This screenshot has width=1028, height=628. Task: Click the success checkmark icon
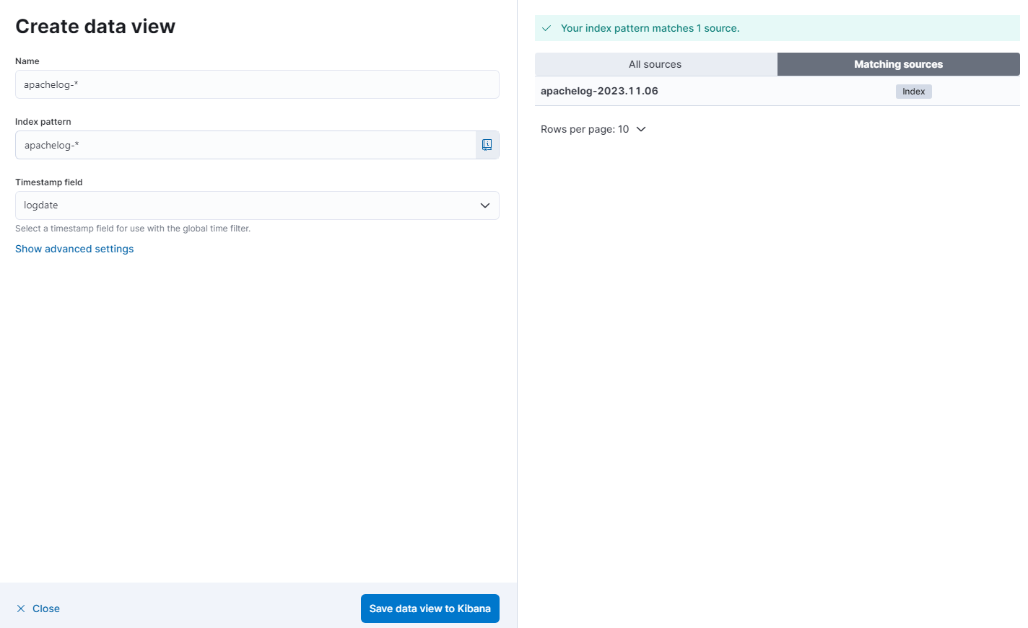(x=546, y=28)
